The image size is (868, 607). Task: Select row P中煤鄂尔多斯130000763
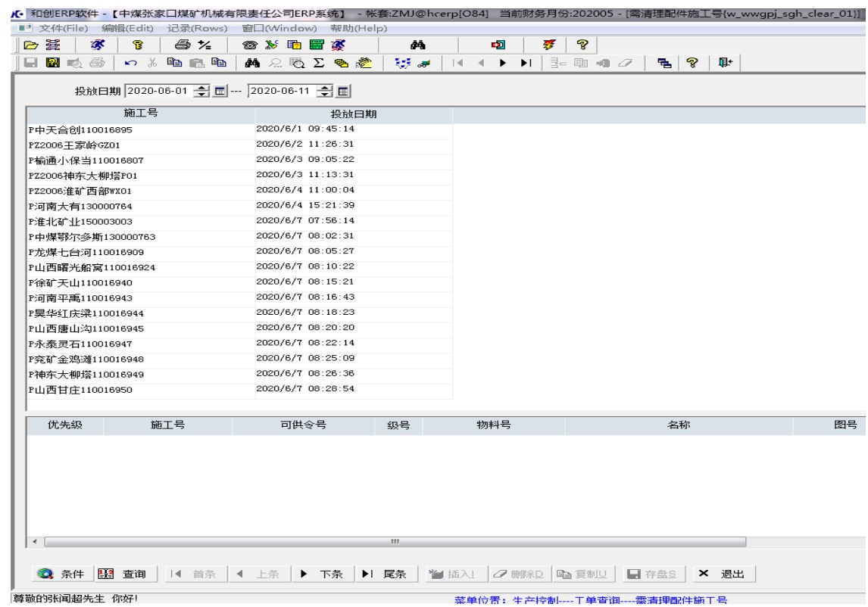click(239, 237)
